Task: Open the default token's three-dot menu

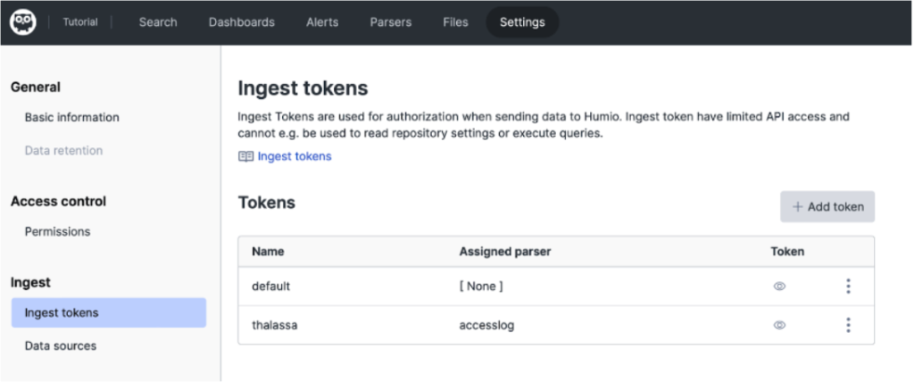Action: click(848, 287)
